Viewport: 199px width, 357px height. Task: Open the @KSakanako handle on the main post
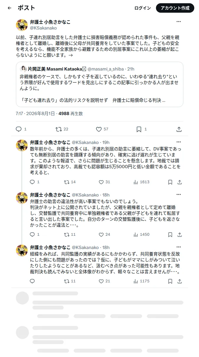point(43,28)
